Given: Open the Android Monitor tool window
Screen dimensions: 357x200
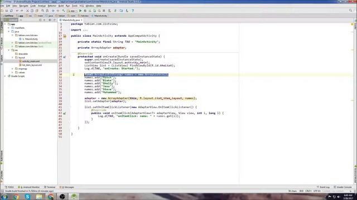Looking at the screenshot, I should 29,187.
